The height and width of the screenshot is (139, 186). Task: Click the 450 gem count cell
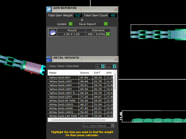(90, 34)
